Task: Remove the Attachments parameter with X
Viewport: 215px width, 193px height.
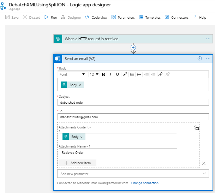Action: [204, 163]
